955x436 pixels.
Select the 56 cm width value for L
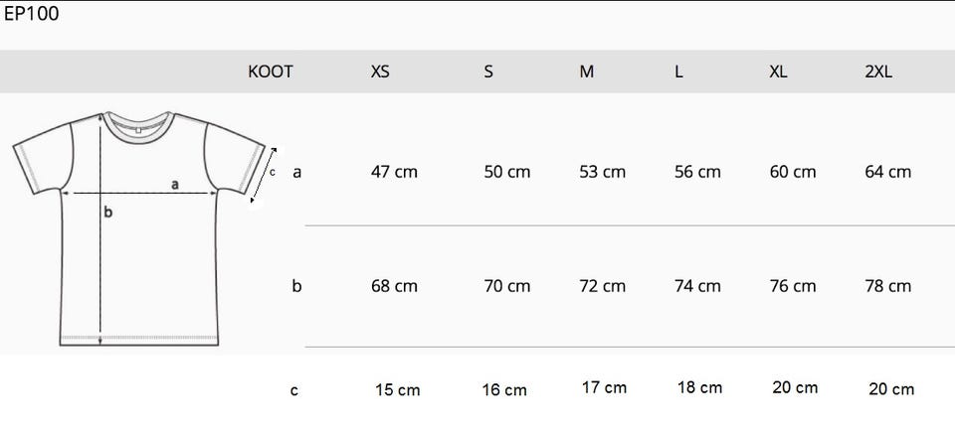tap(696, 172)
